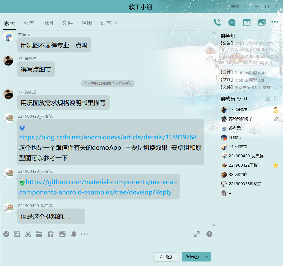Image resolution: width=283 pixels, height=266 pixels.
Task: Select the scissors screenshot tool
Action: [x=28, y=234]
